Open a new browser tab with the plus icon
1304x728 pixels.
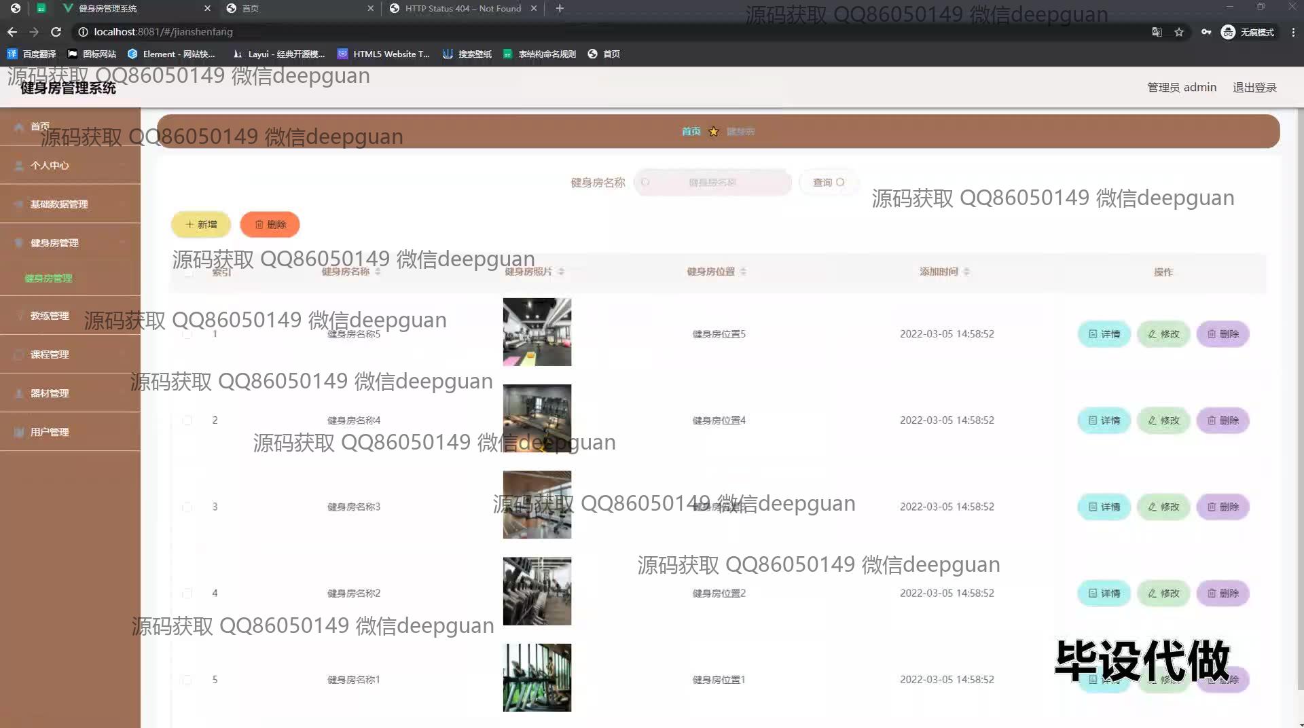click(x=560, y=8)
